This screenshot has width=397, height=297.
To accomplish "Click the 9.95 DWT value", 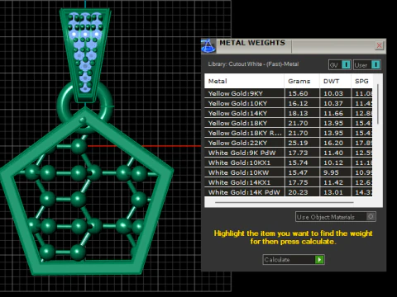I will tap(331, 172).
